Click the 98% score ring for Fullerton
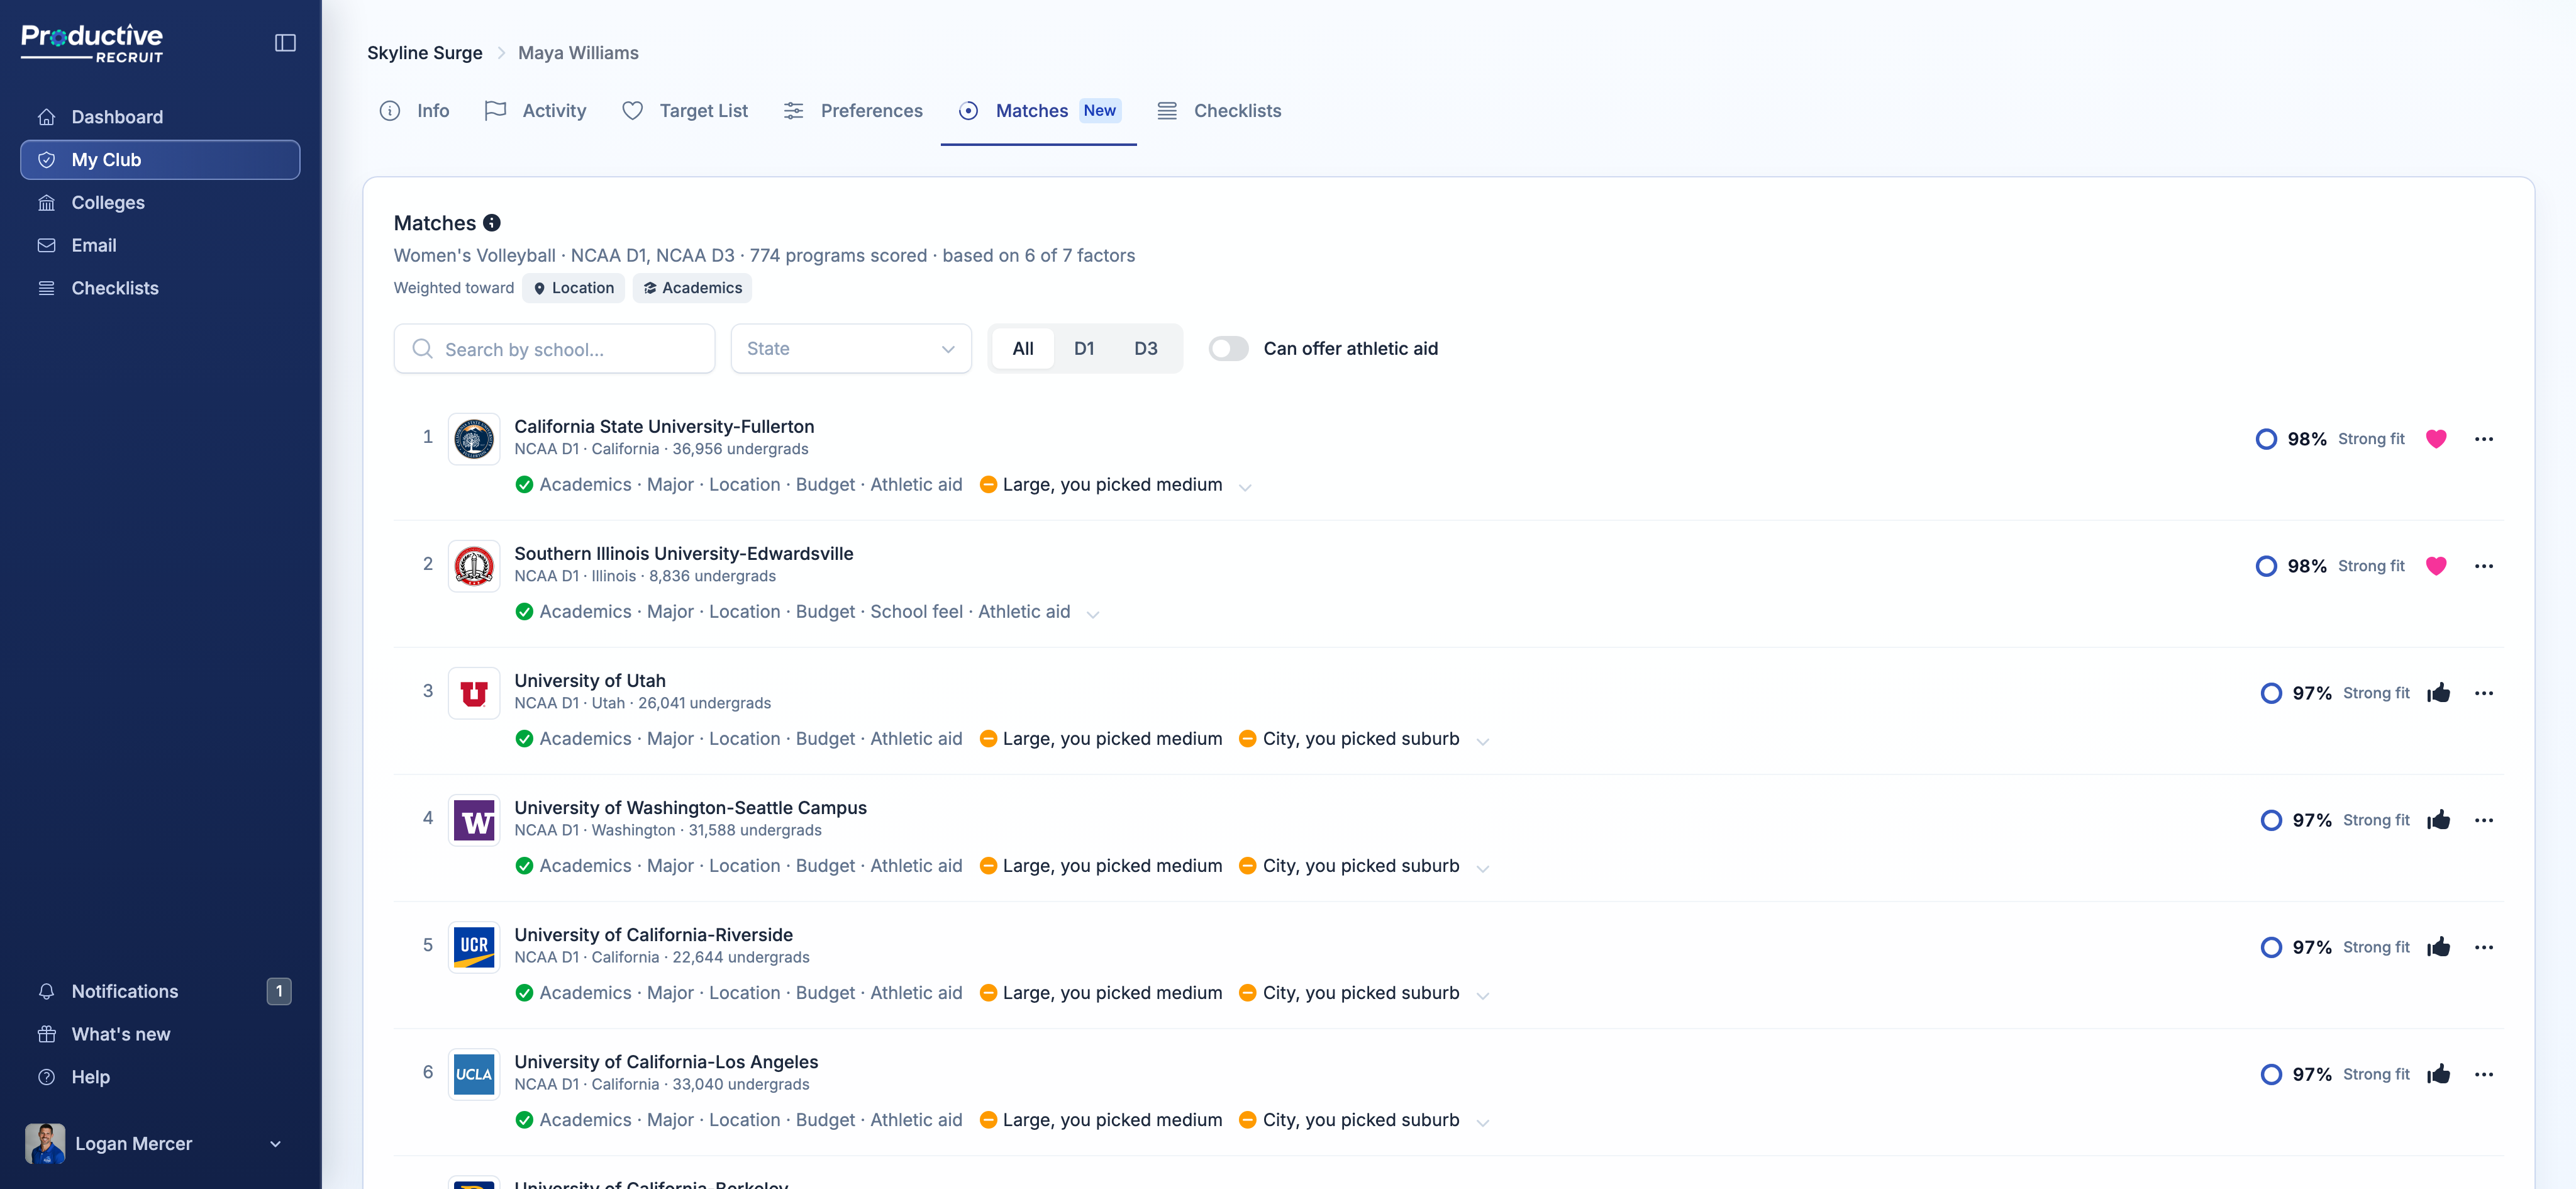 [x=2266, y=439]
